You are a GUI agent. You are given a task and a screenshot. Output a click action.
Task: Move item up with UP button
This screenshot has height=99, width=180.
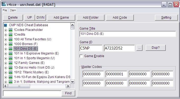click(x=30, y=18)
